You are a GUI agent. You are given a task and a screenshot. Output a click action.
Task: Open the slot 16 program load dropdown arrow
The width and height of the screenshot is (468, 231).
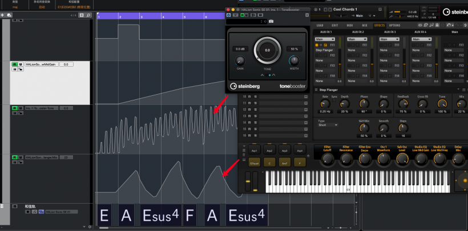(306, 136)
